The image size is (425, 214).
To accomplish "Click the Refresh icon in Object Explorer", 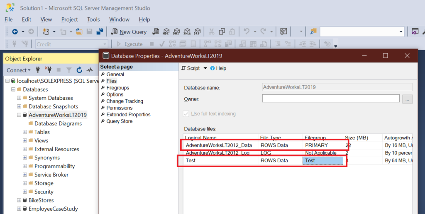I will pyautogui.click(x=79, y=70).
